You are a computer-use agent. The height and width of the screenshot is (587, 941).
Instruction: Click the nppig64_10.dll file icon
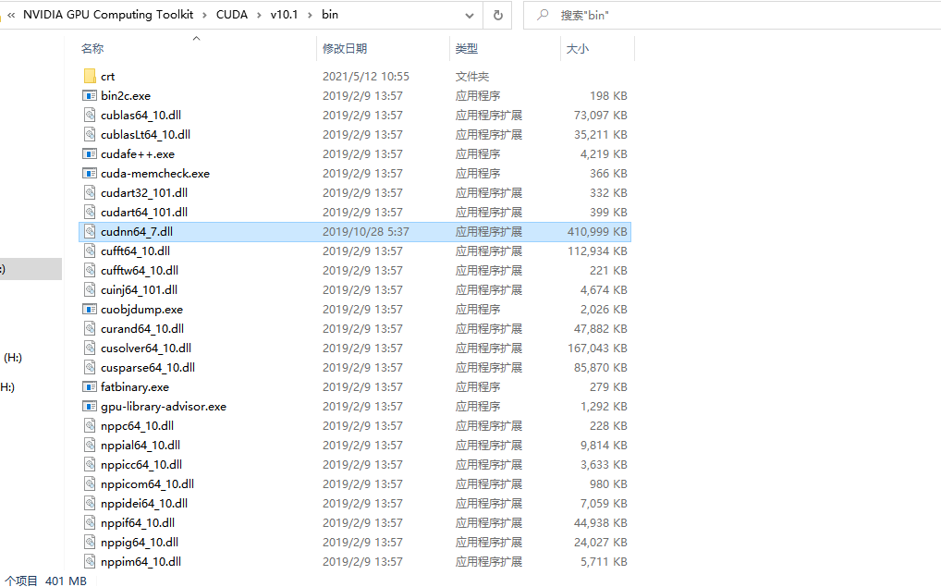tap(90, 542)
